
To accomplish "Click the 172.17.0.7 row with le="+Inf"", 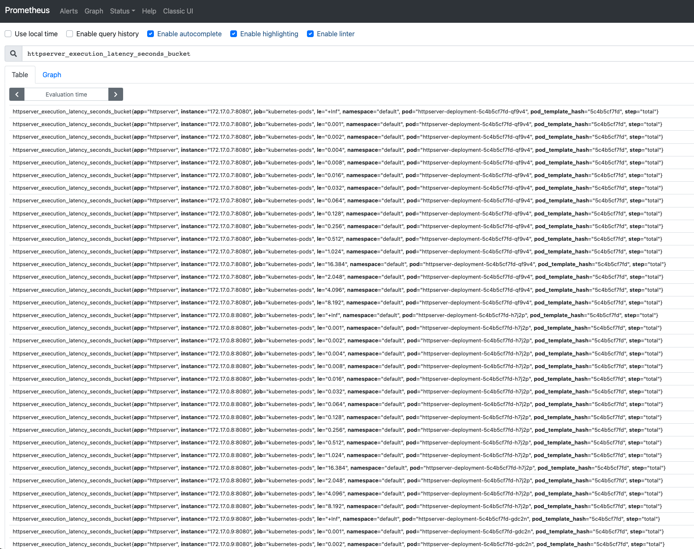I will coord(352,112).
